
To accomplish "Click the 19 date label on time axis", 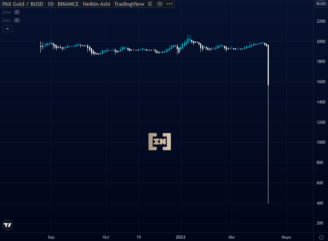I will click(139, 237).
